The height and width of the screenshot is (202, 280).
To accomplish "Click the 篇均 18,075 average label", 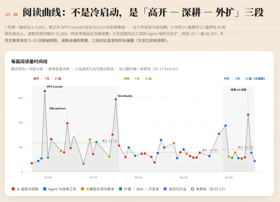I will (x=246, y=147).
